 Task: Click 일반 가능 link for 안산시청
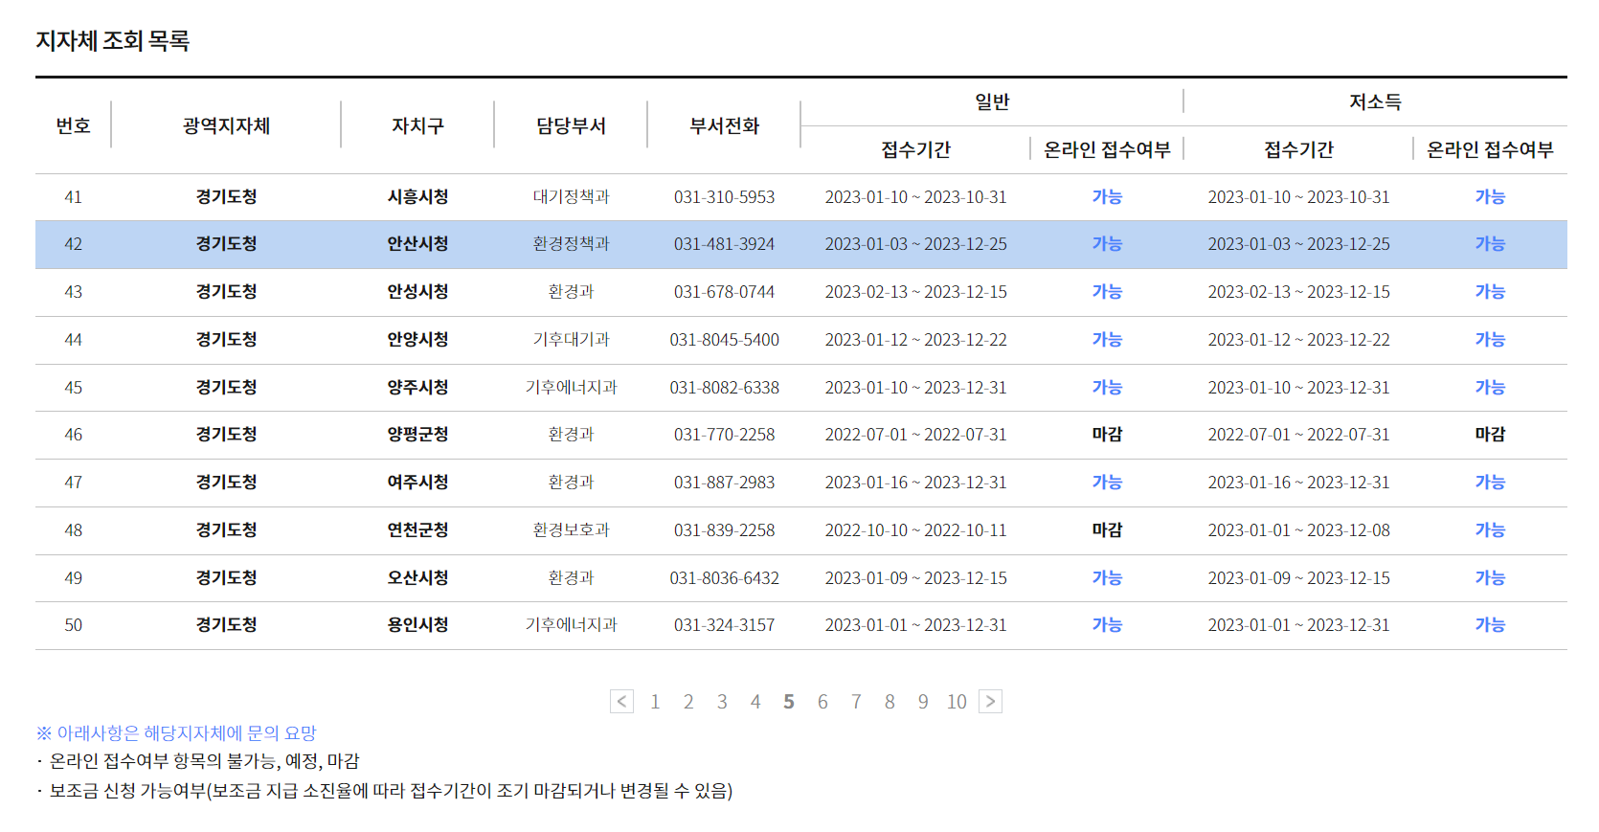click(1107, 244)
